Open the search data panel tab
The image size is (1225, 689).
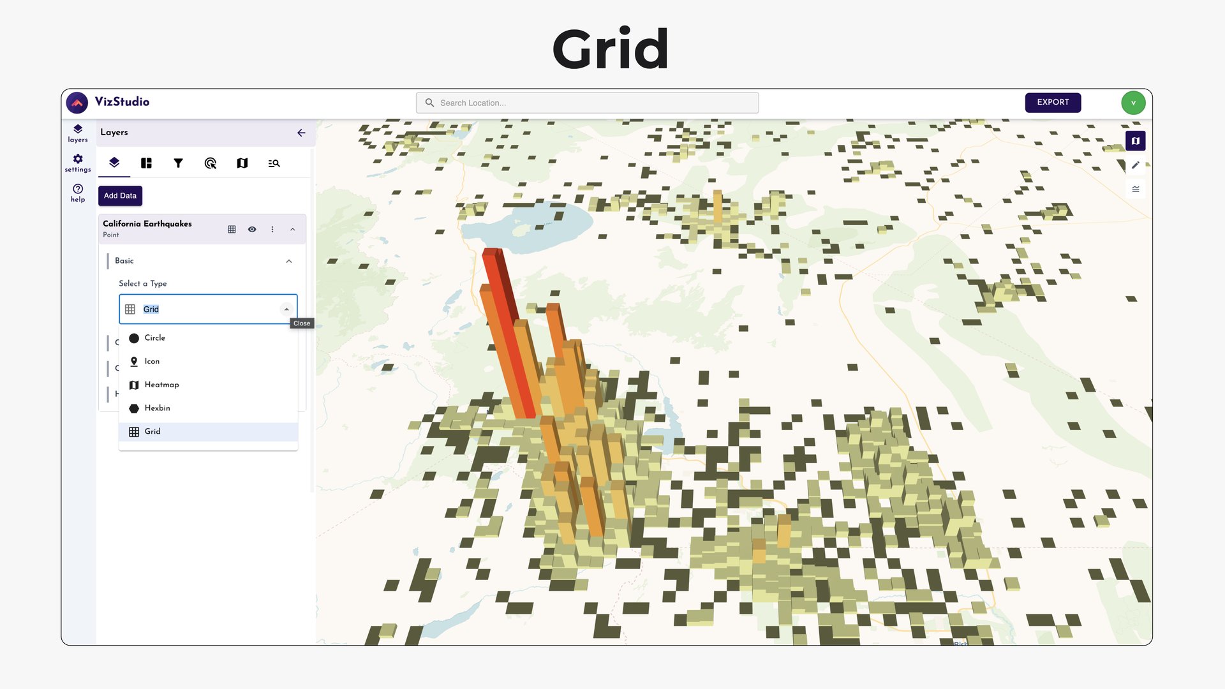[274, 163]
